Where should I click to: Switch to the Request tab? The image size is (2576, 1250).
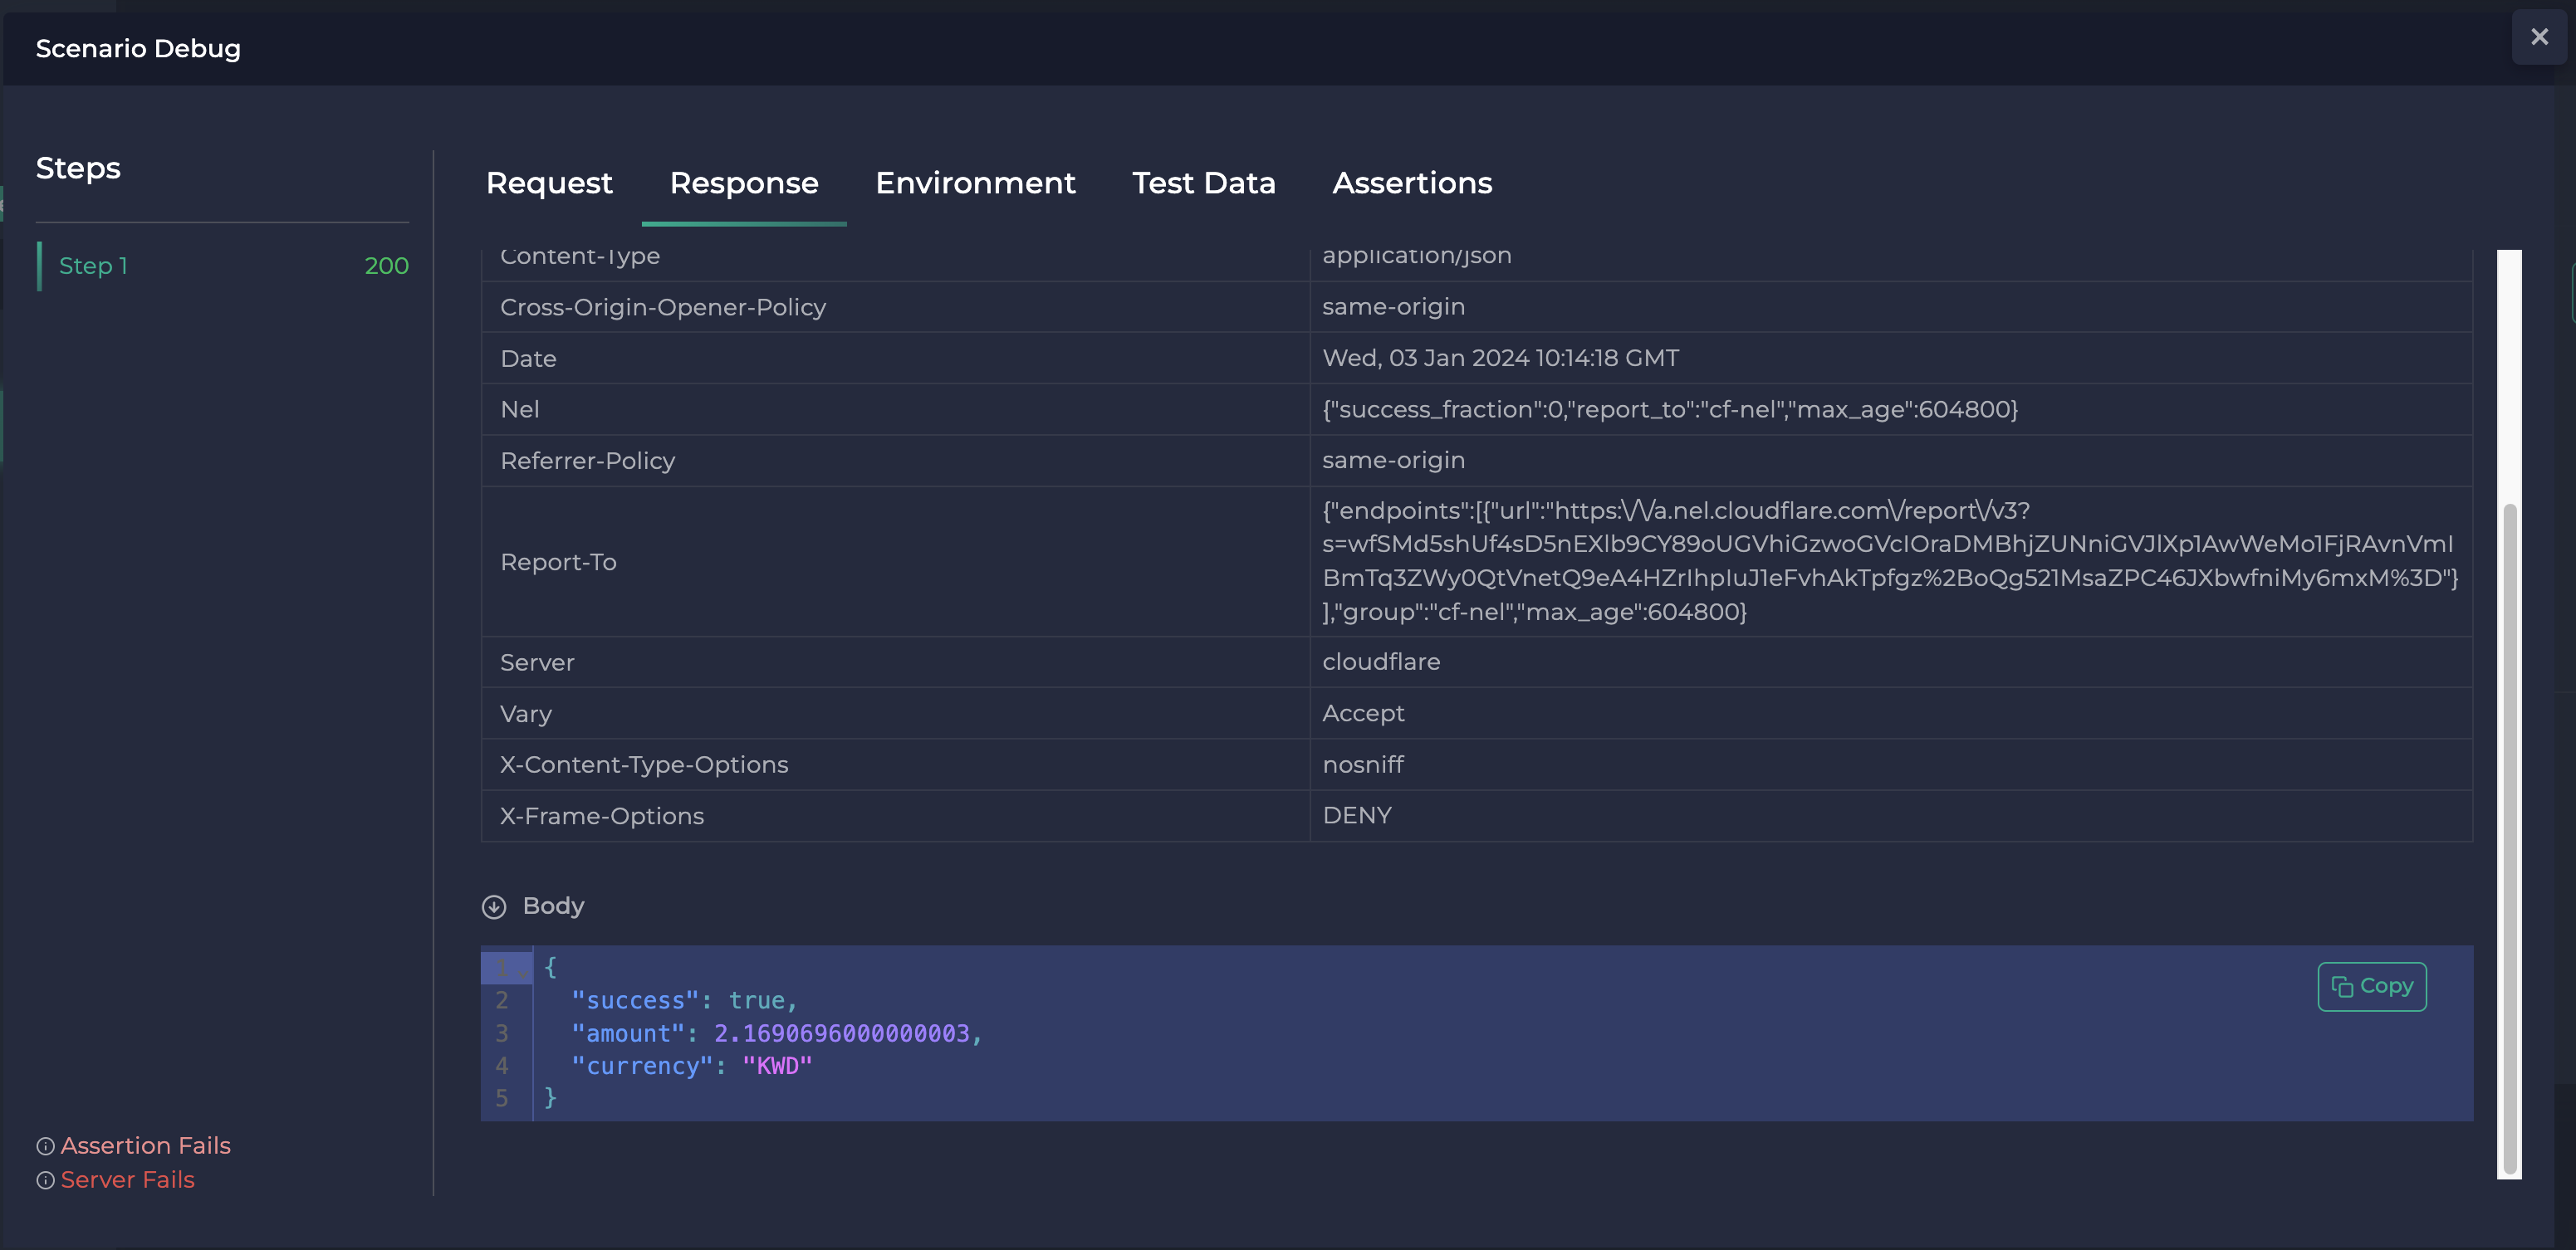[549, 184]
